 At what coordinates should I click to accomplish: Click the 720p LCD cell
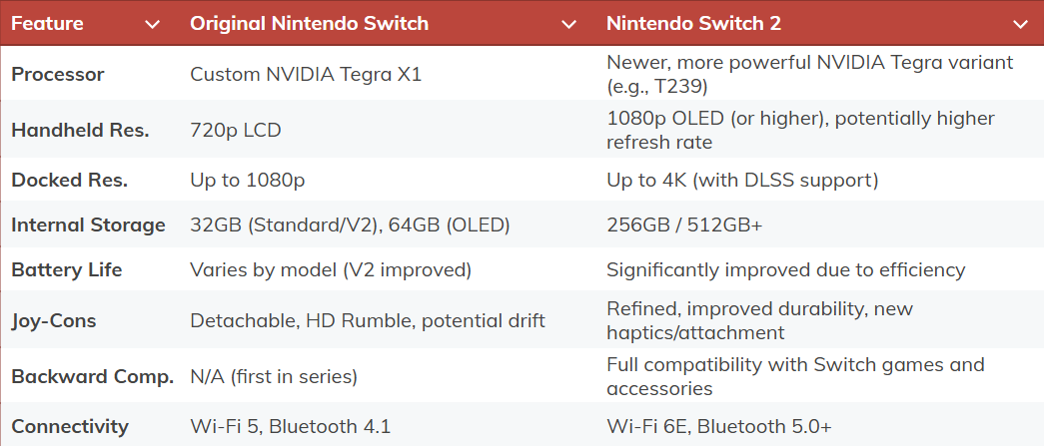coord(236,131)
